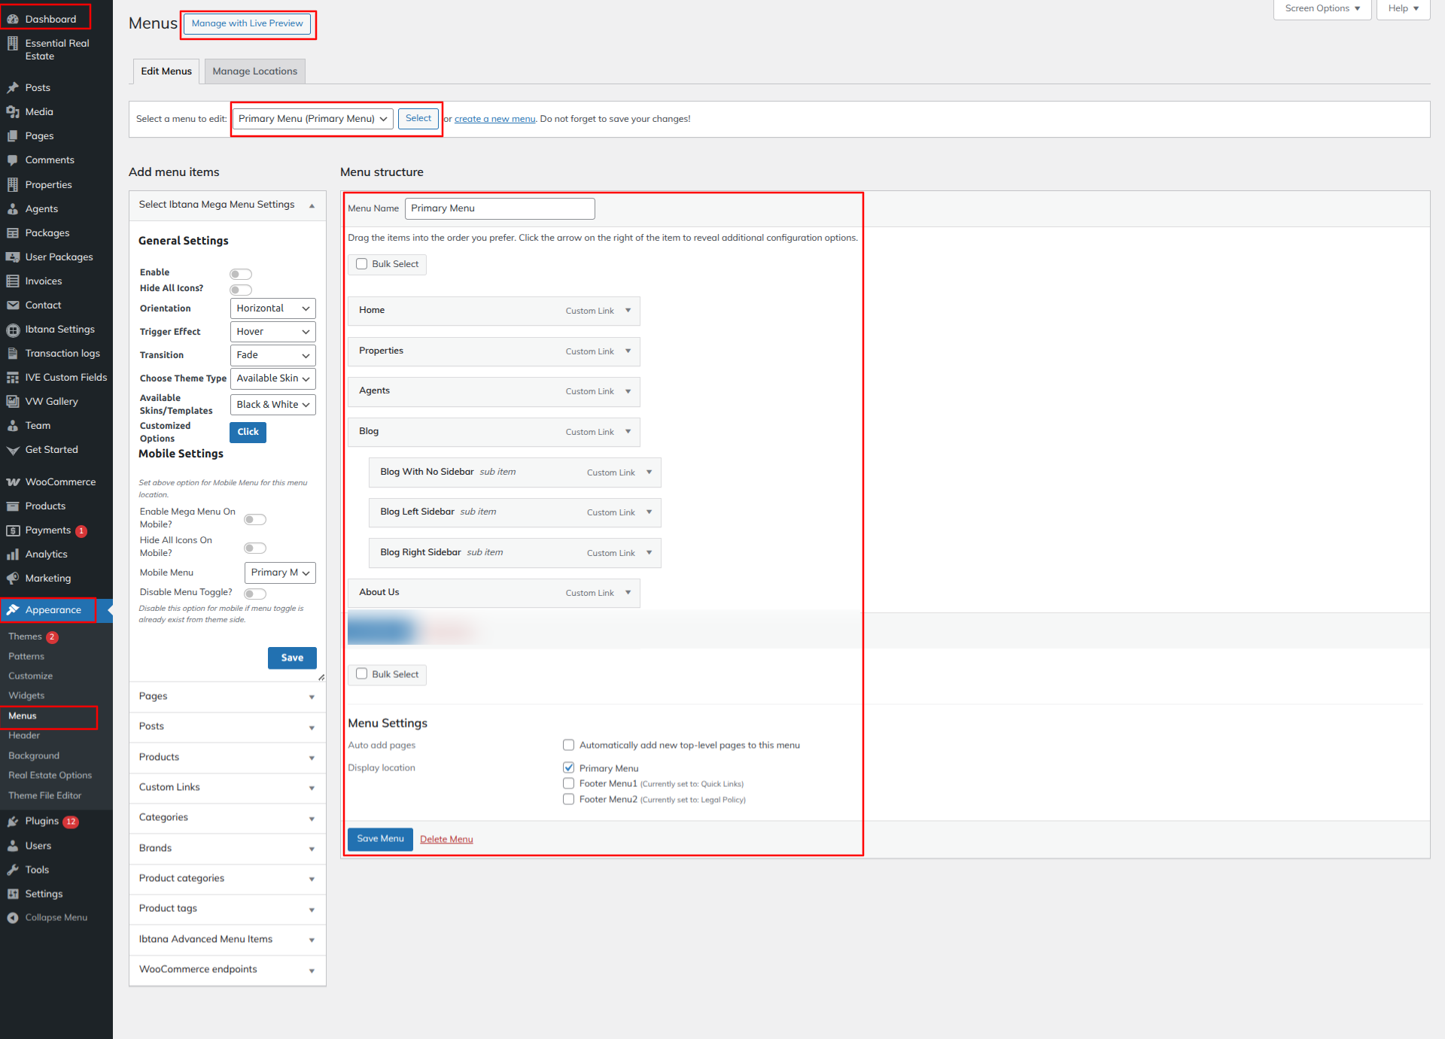Toggle Enable Mega Menu On Mobile switch

point(255,519)
